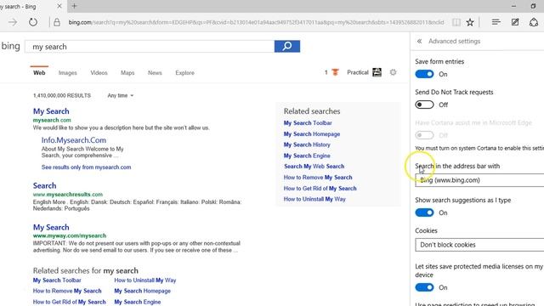
Task: Click the Practical account name
Action: [x=358, y=72]
